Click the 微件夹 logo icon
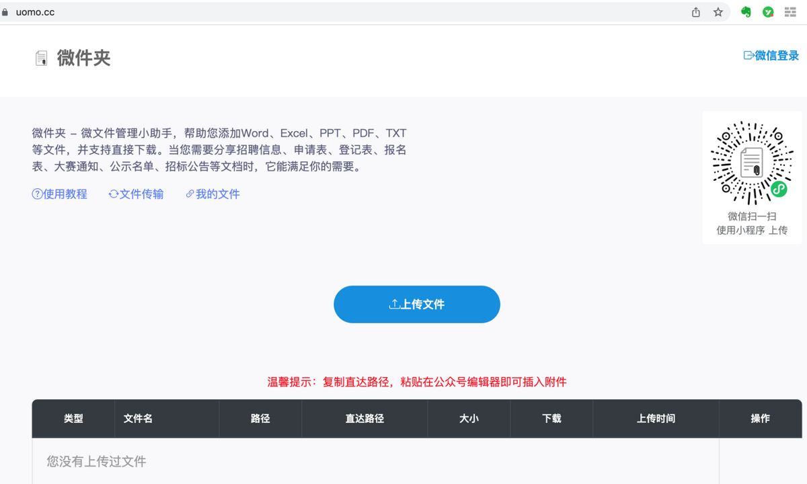Image resolution: width=807 pixels, height=484 pixels. tap(42, 58)
